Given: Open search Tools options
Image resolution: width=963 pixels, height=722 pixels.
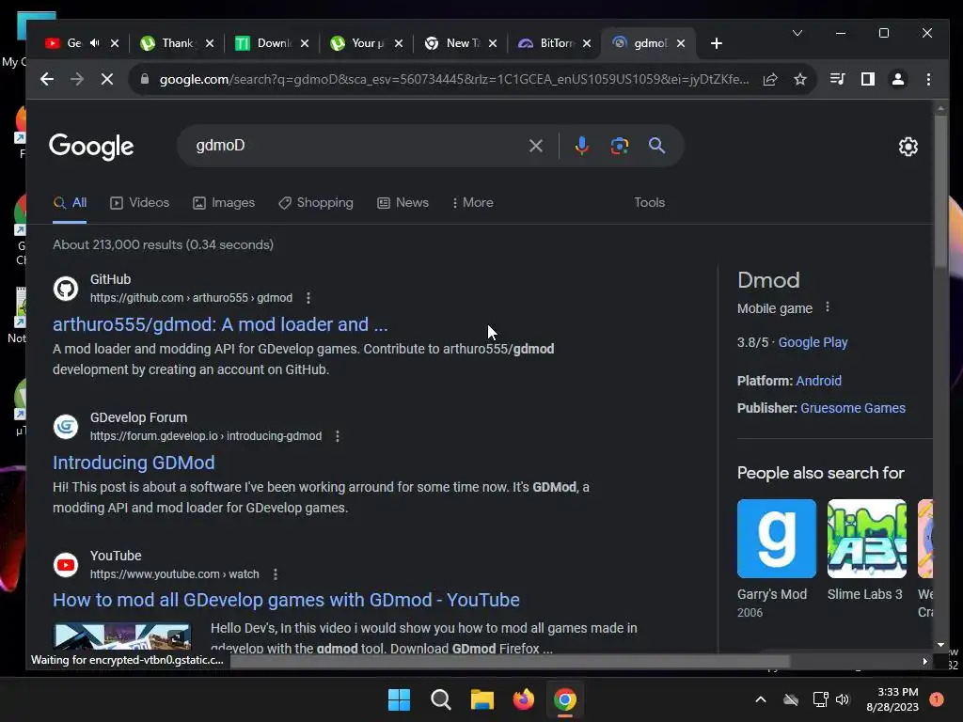Looking at the screenshot, I should tap(649, 203).
